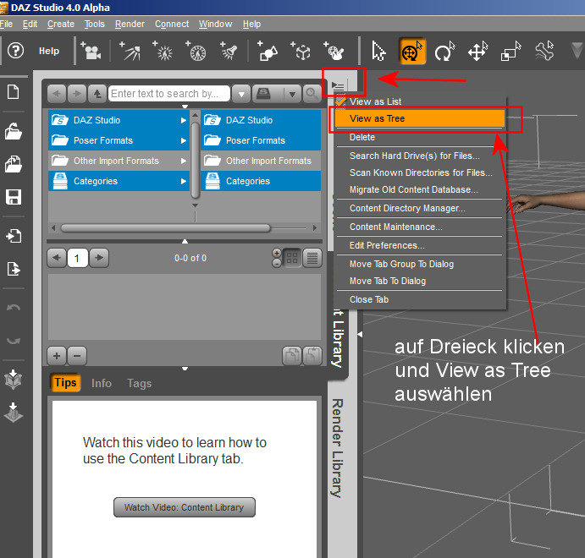Create a new primitive shapes object
Image resolution: width=585 pixels, height=558 pixels.
click(267, 51)
